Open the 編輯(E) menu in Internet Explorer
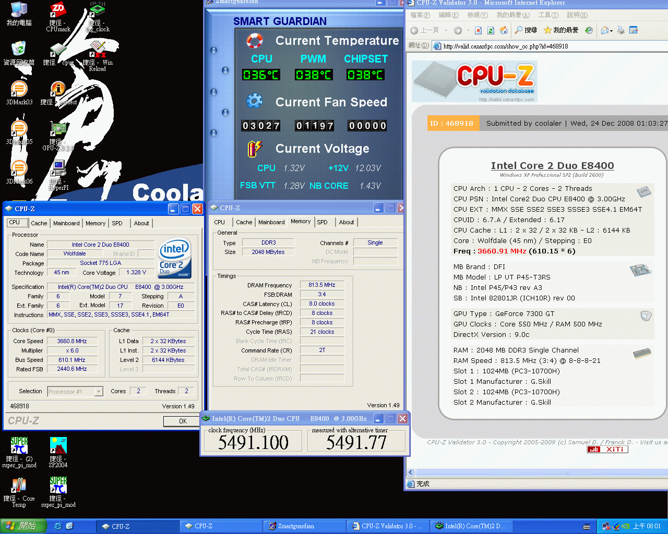This screenshot has width=668, height=534. (448, 15)
